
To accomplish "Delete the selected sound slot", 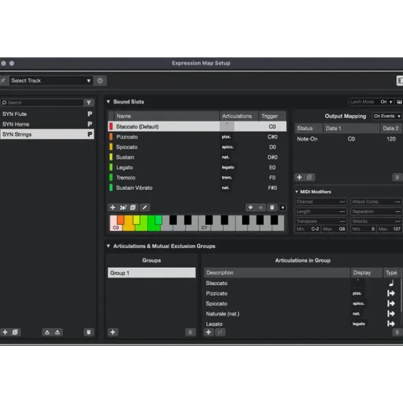I will [272, 207].
